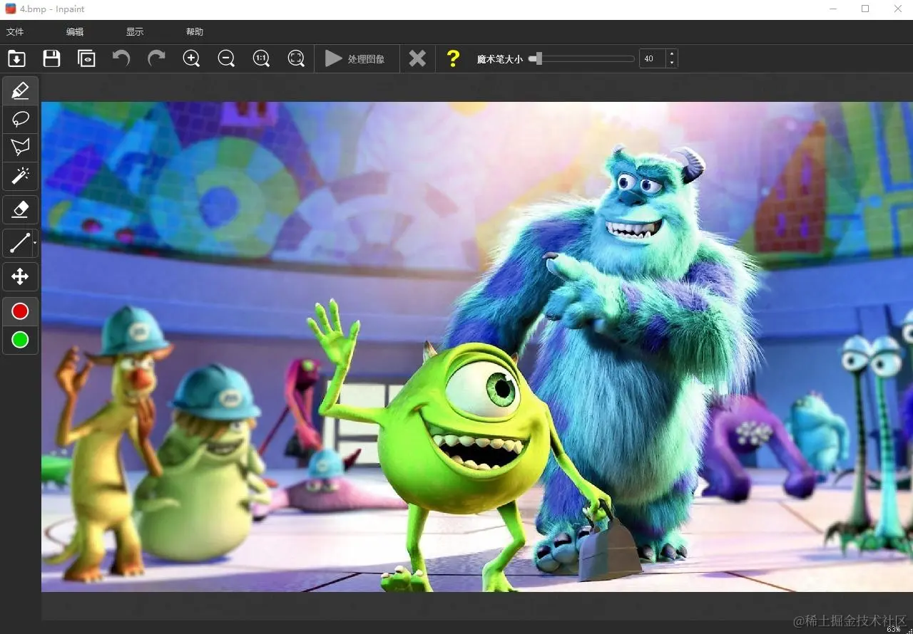913x634 pixels.
Task: Open the 帮助 menu
Action: [x=195, y=32]
